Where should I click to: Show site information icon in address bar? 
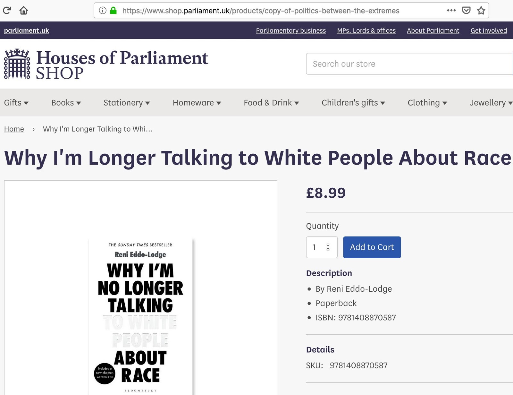[103, 11]
